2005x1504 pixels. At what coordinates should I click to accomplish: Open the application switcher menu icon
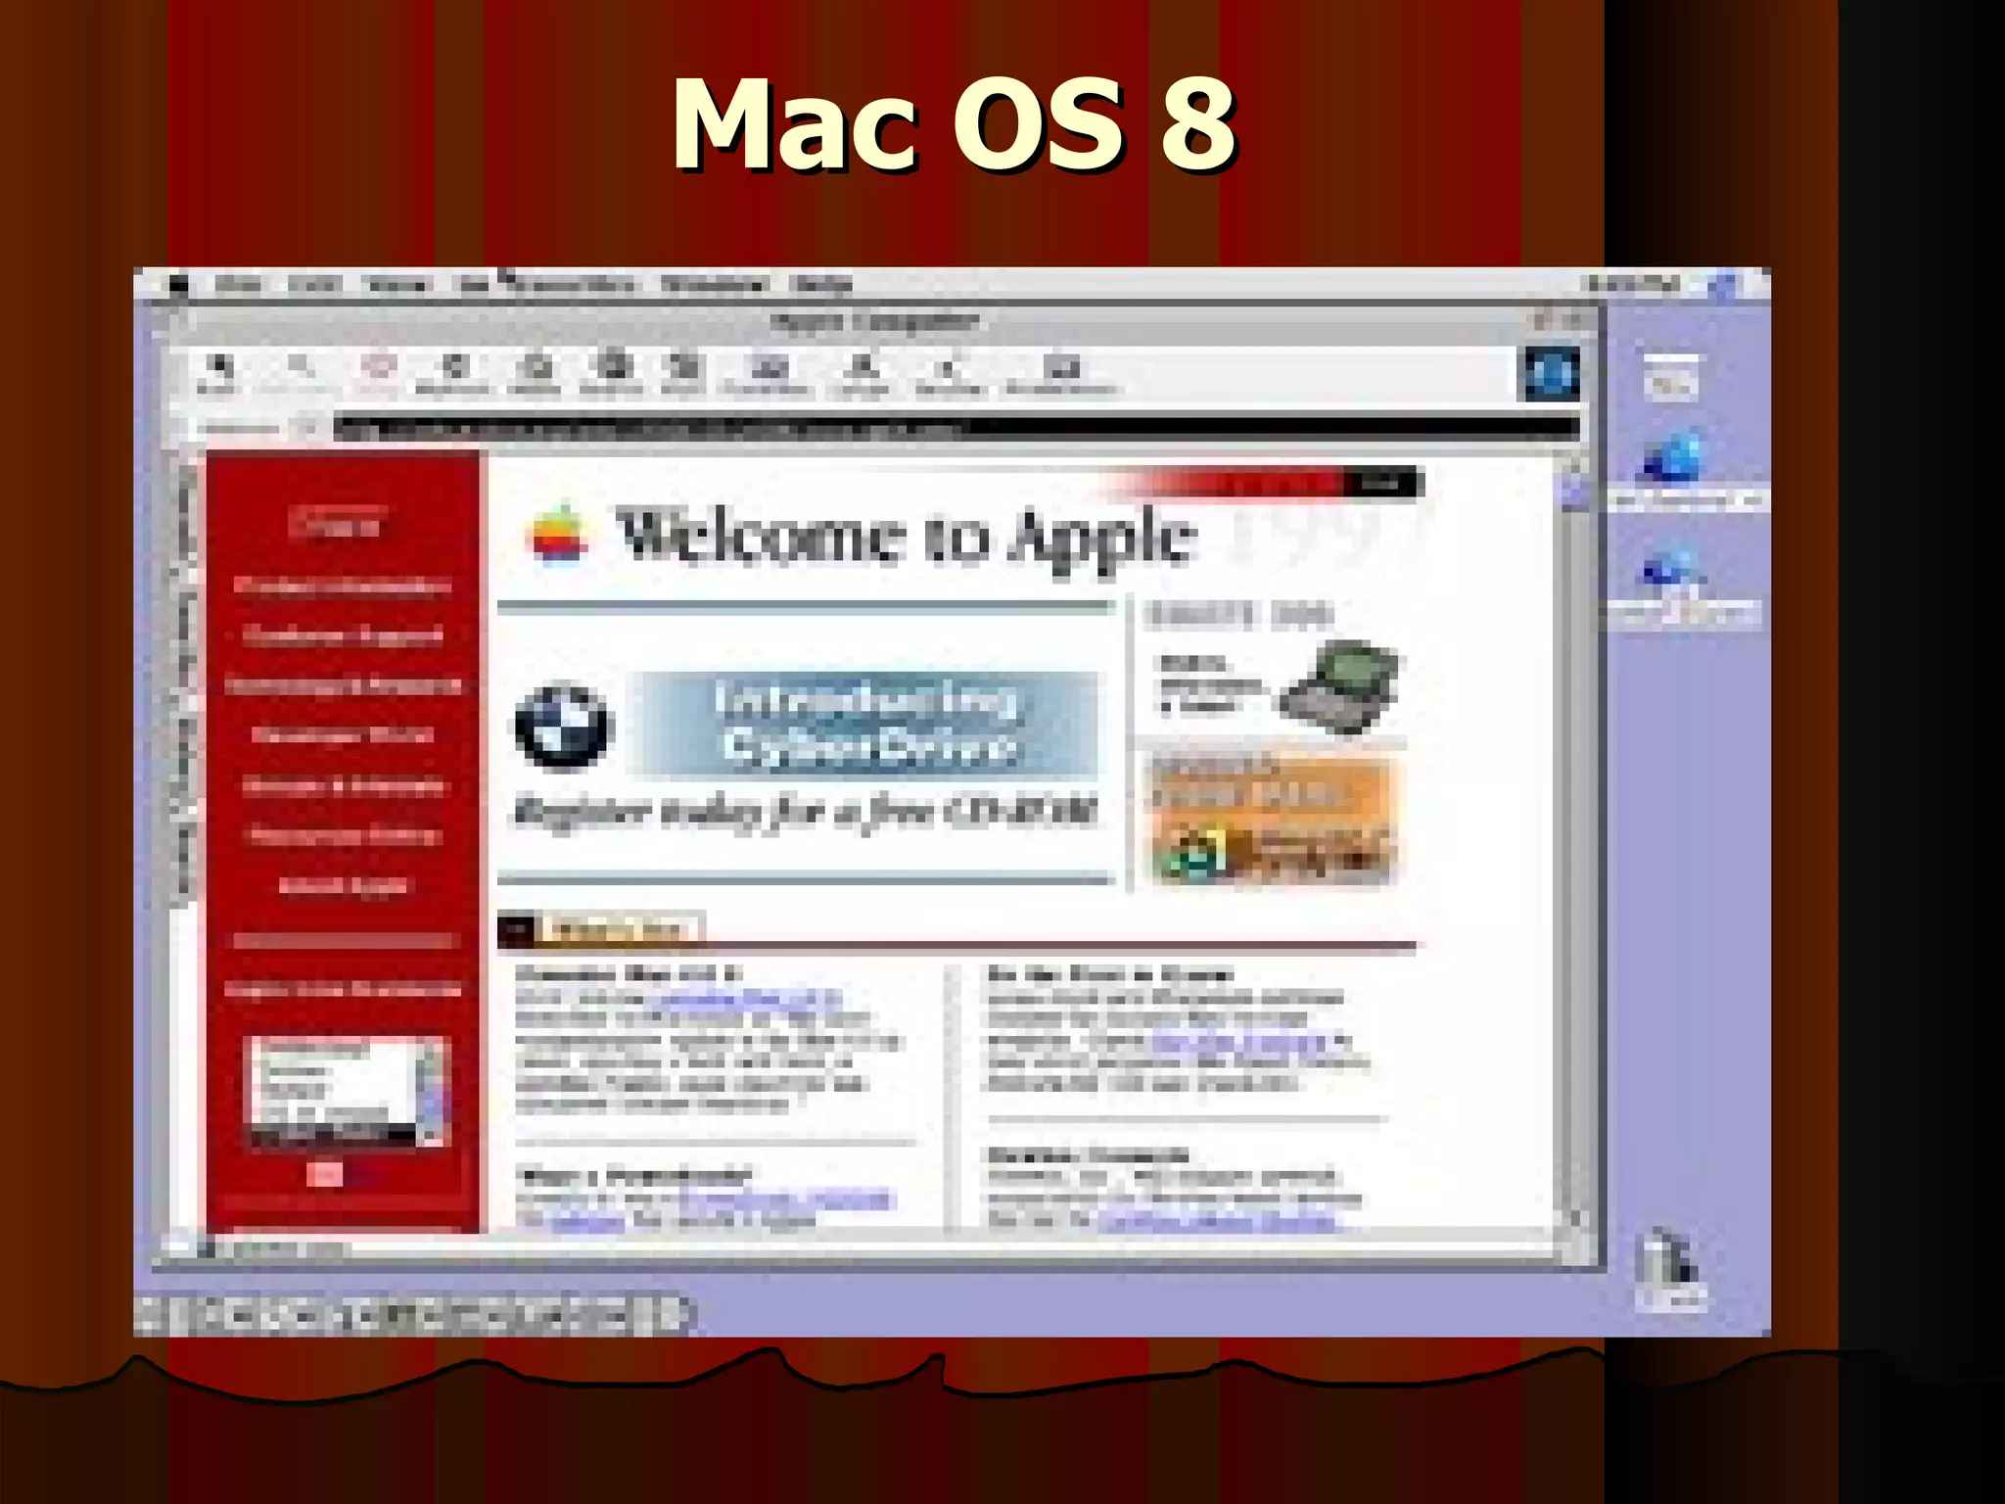pos(1725,285)
